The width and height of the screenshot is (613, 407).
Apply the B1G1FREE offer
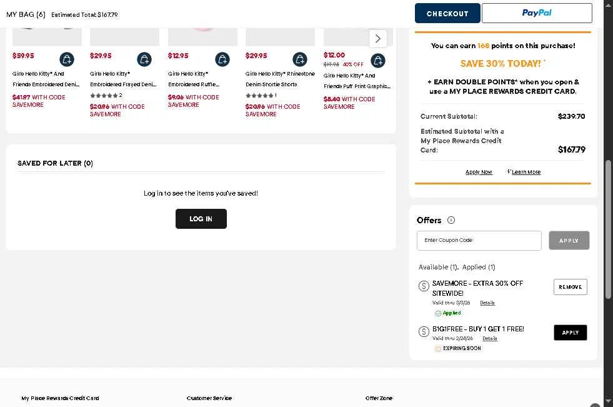pyautogui.click(x=571, y=333)
